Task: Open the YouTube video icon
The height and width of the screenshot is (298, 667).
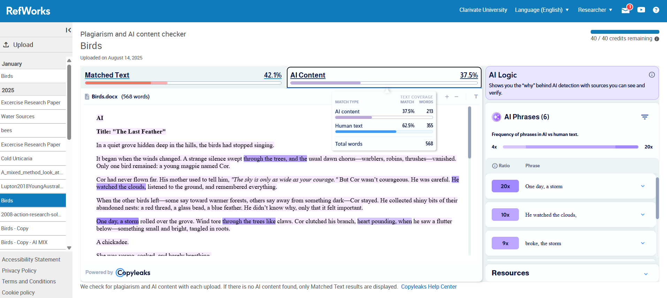Action: [641, 10]
